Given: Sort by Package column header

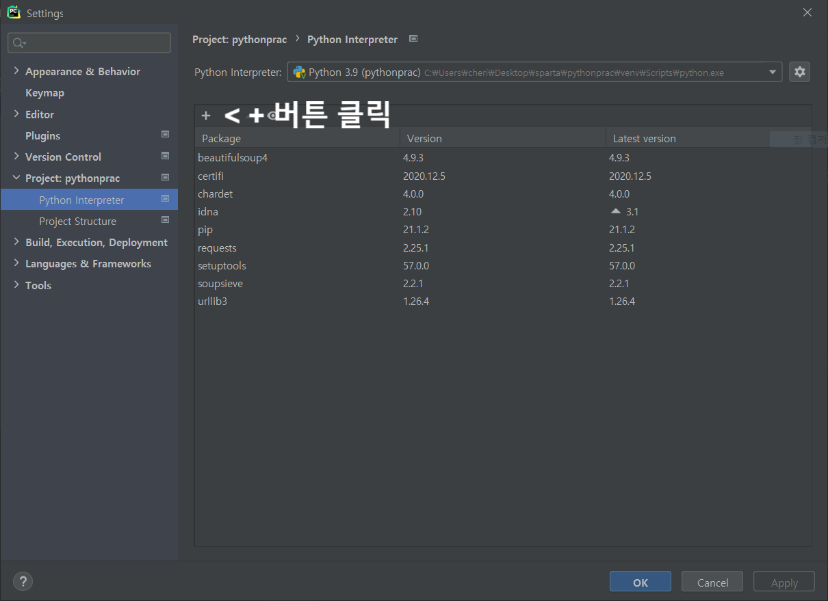Looking at the screenshot, I should (297, 138).
